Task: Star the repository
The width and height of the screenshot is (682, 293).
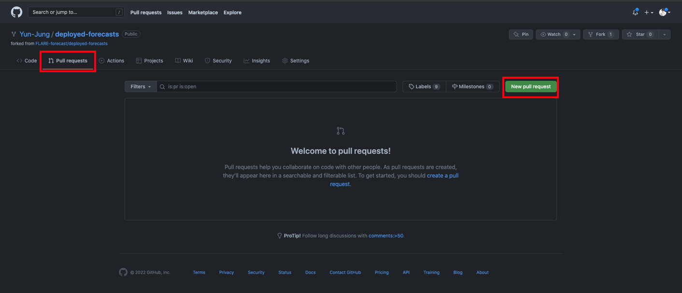Action: [x=640, y=34]
